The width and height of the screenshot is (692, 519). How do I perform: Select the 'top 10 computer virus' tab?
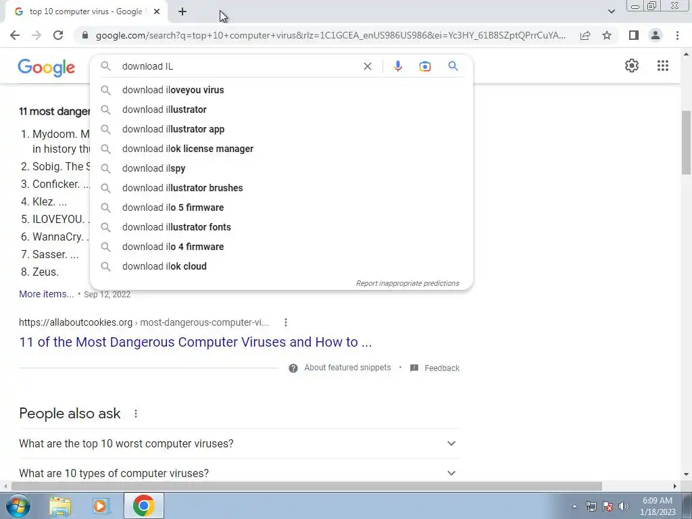pos(85,12)
